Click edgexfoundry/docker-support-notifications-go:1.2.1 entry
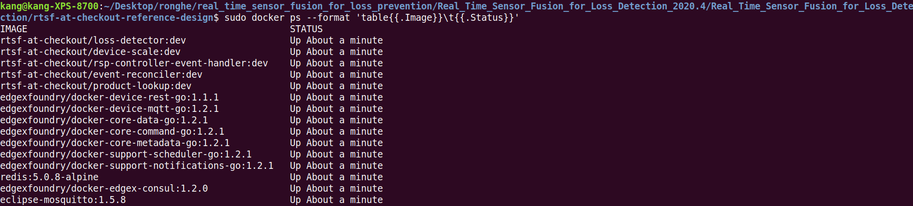 [x=137, y=166]
